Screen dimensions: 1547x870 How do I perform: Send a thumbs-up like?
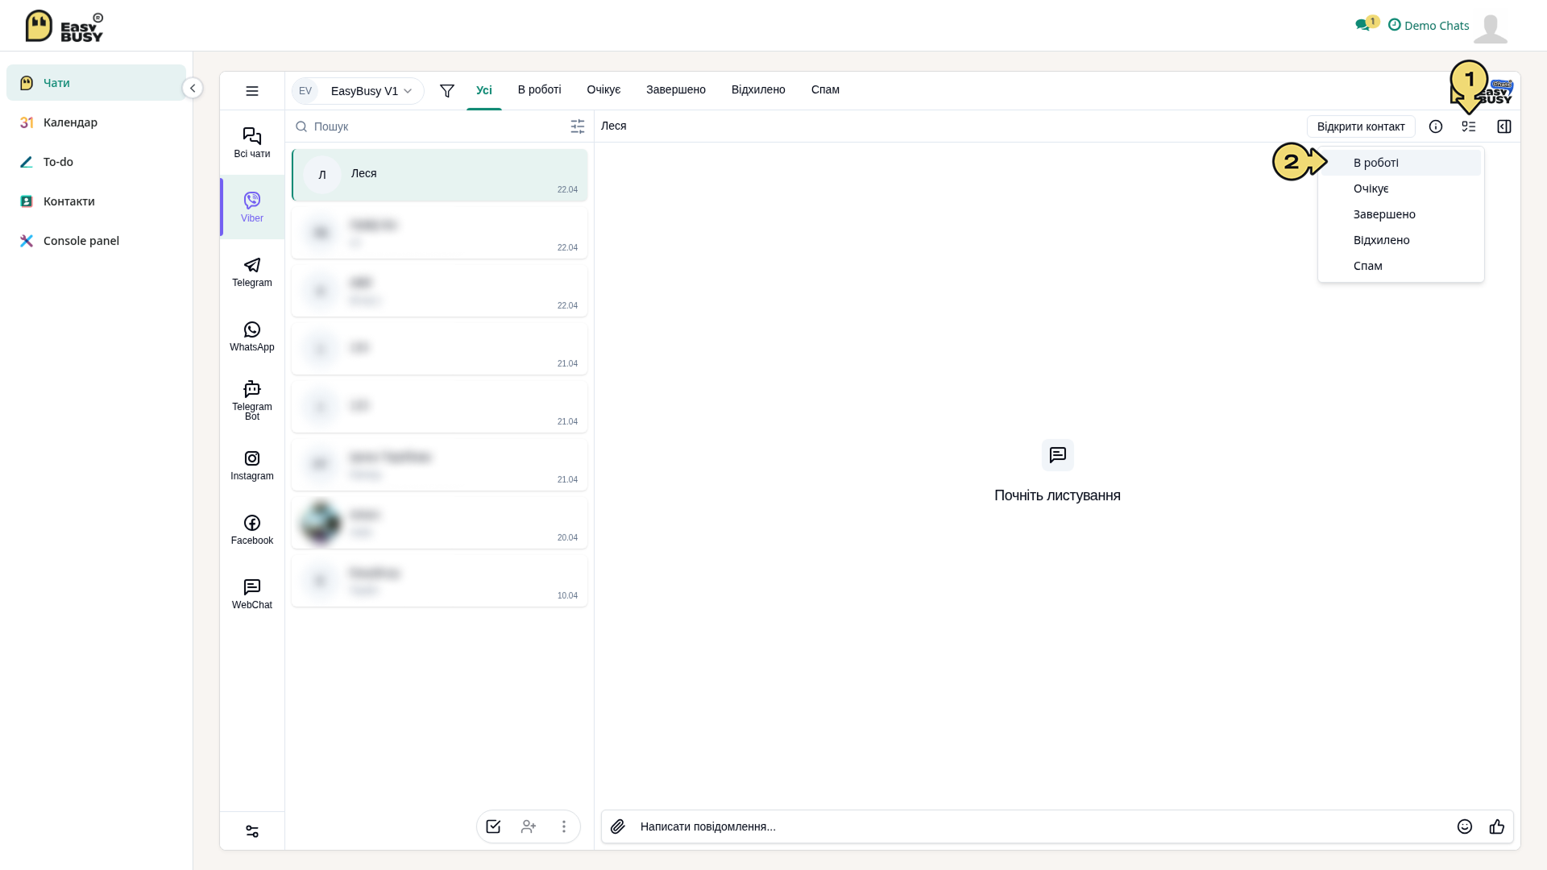pyautogui.click(x=1497, y=826)
